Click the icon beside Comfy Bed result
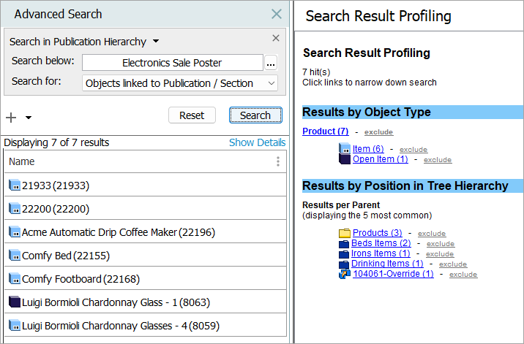Screen dimensions: 524x344 pos(14,256)
